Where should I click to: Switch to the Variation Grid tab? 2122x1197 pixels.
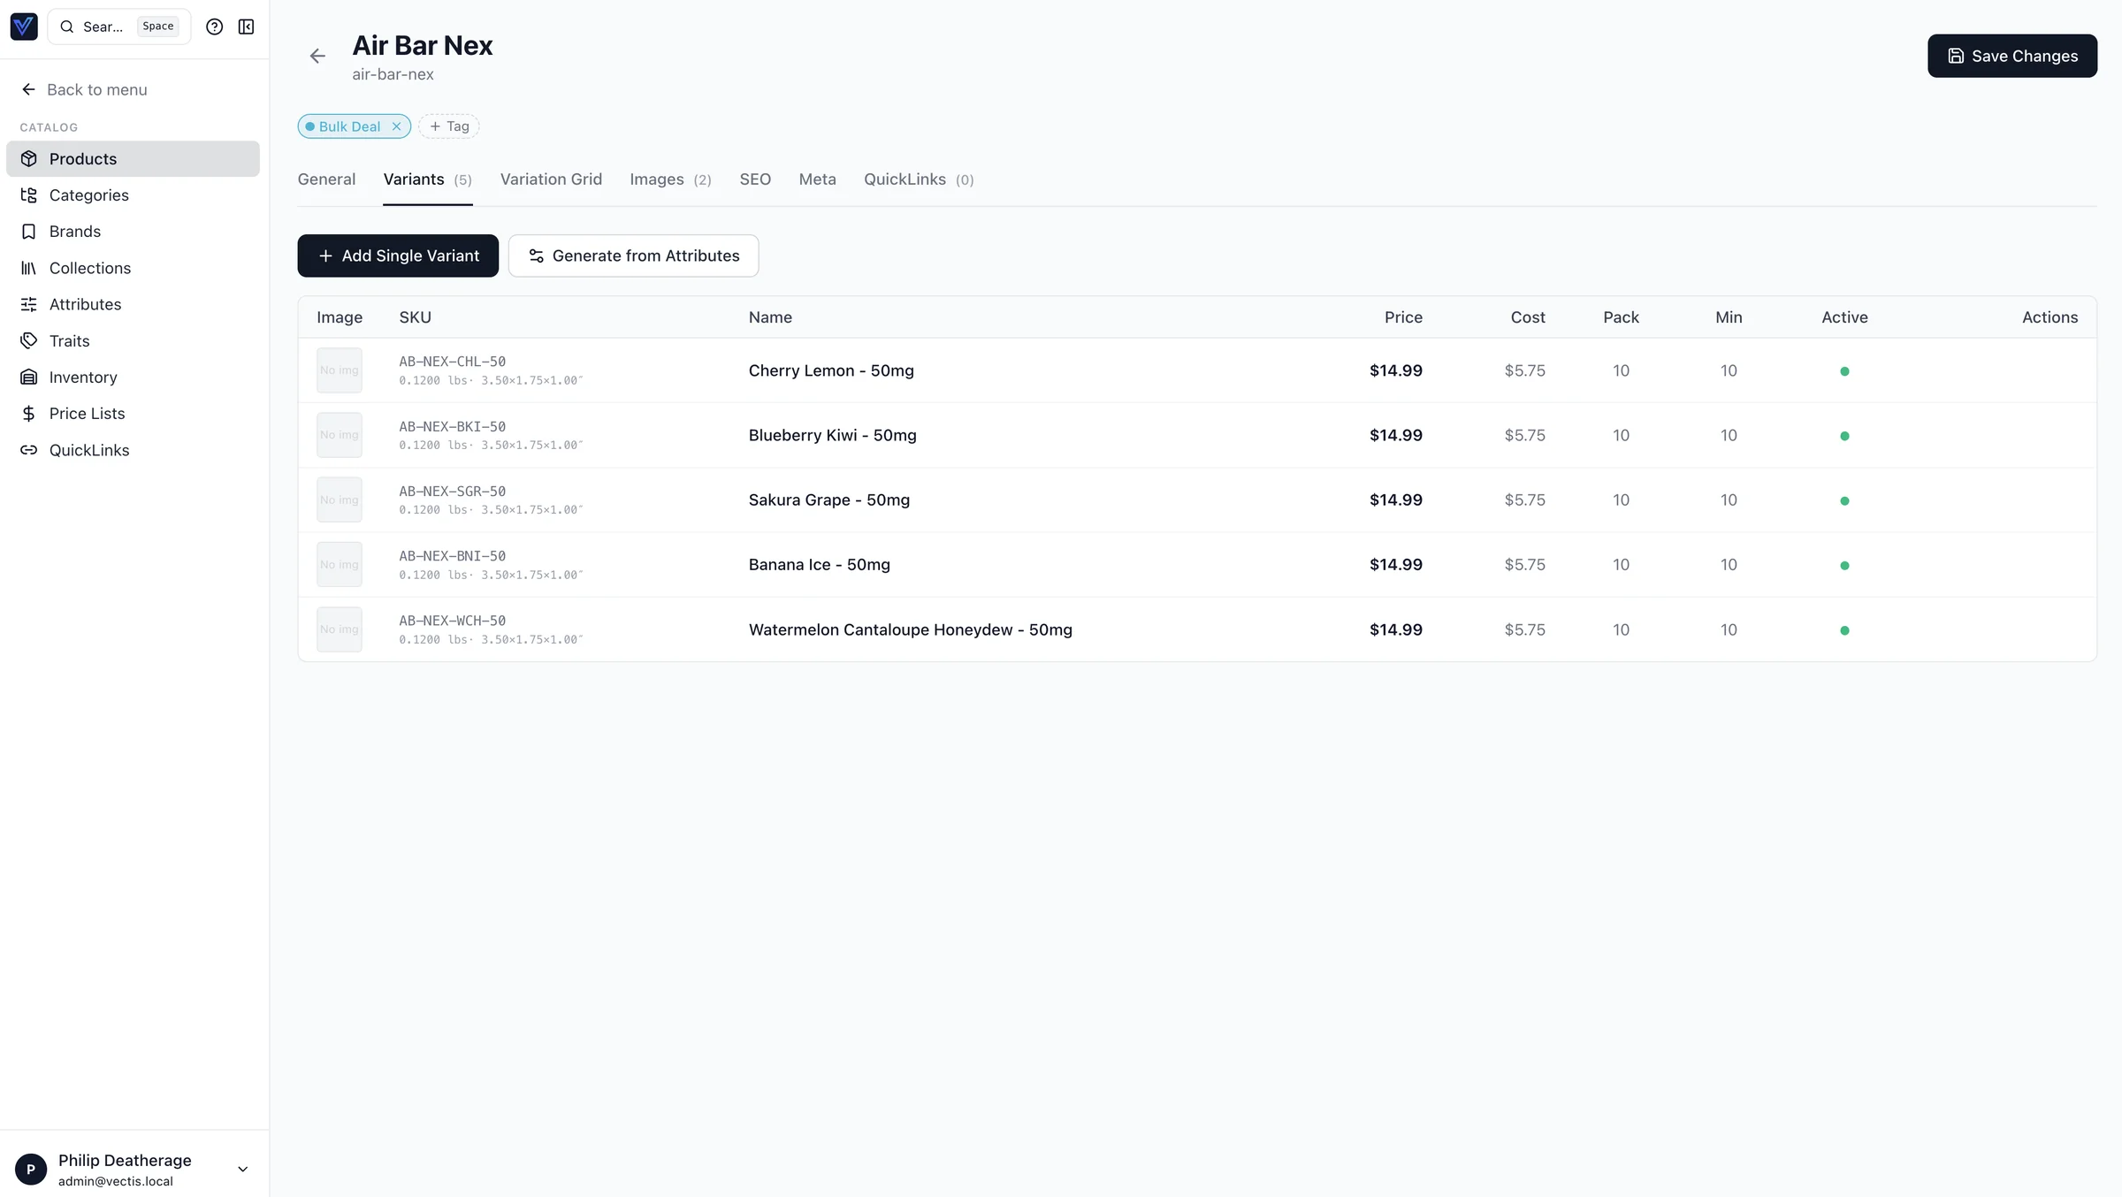point(550,179)
